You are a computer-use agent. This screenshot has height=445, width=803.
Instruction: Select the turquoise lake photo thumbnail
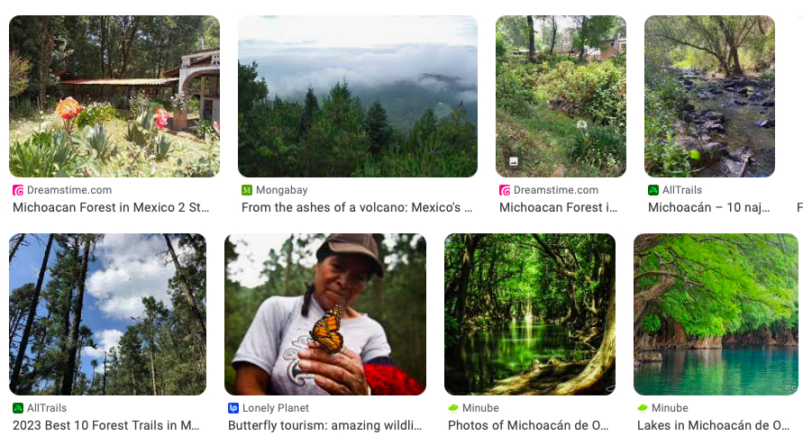[x=716, y=314]
